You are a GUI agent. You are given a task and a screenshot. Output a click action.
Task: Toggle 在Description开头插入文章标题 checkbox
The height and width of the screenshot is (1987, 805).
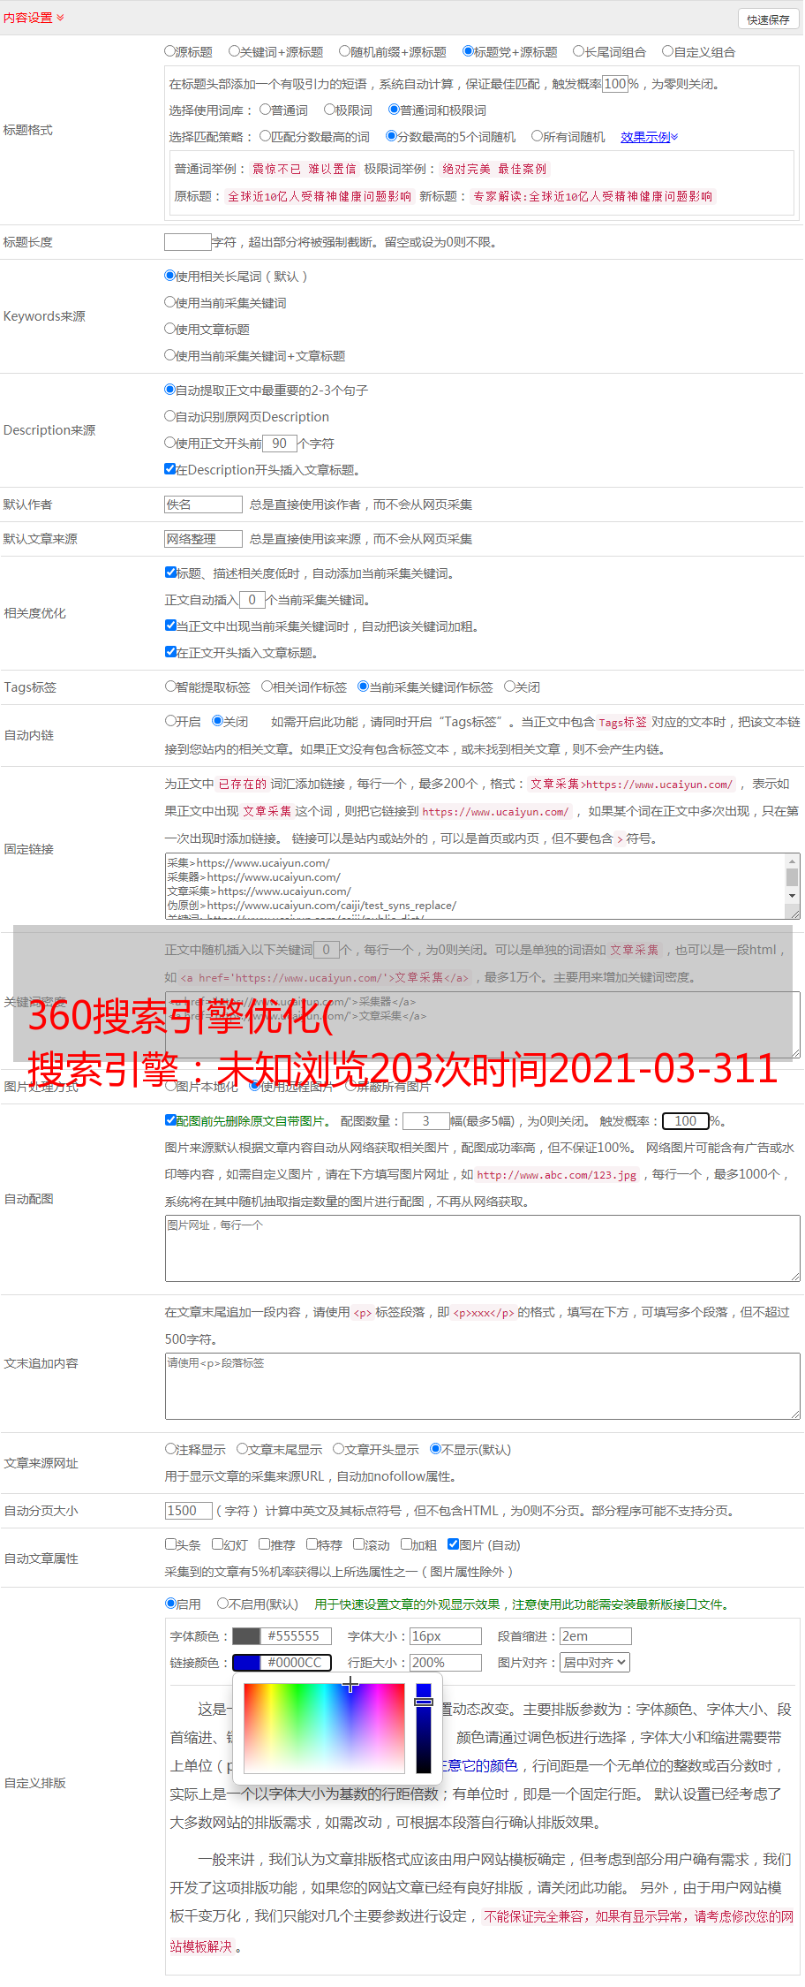170,469
